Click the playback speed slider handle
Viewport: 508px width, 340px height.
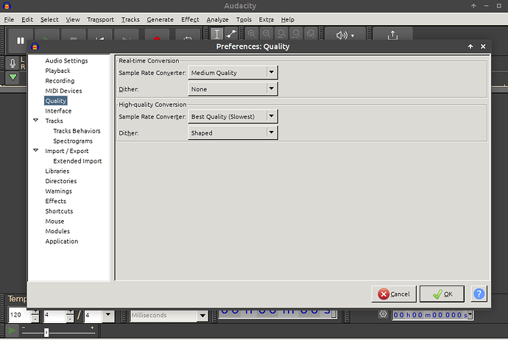pyautogui.click(x=46, y=332)
